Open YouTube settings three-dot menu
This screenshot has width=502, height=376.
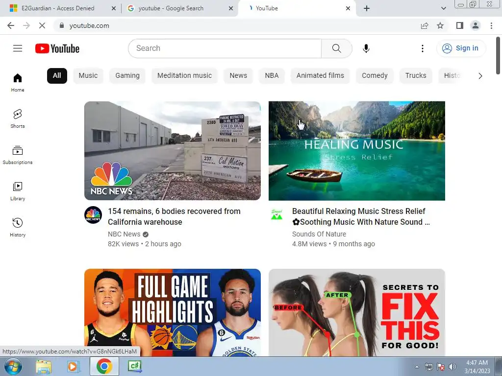click(422, 48)
